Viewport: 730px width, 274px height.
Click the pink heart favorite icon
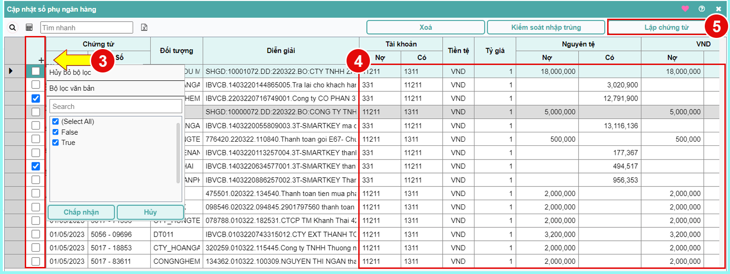pos(685,8)
